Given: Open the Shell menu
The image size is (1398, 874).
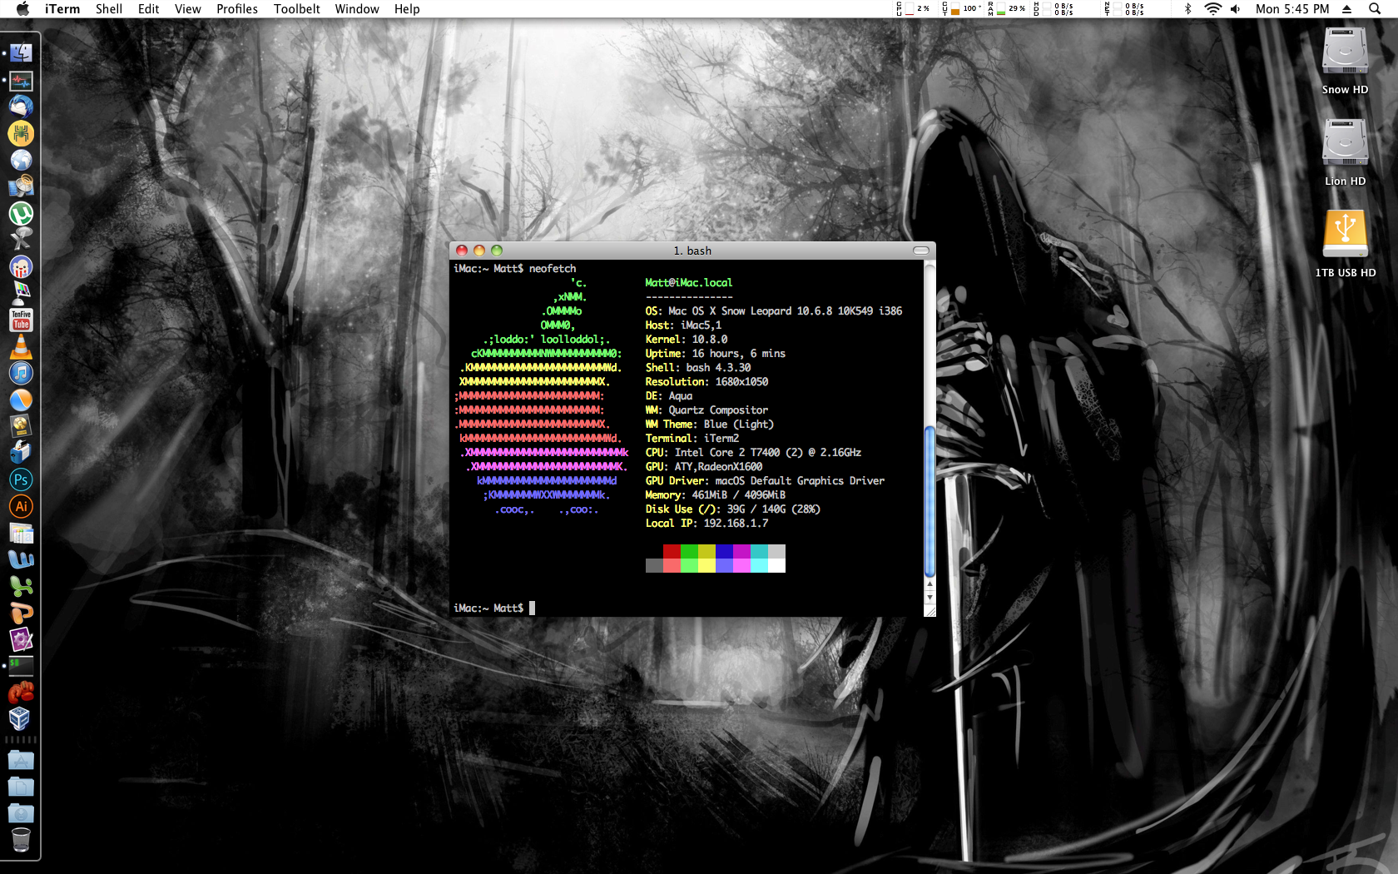Looking at the screenshot, I should [109, 9].
